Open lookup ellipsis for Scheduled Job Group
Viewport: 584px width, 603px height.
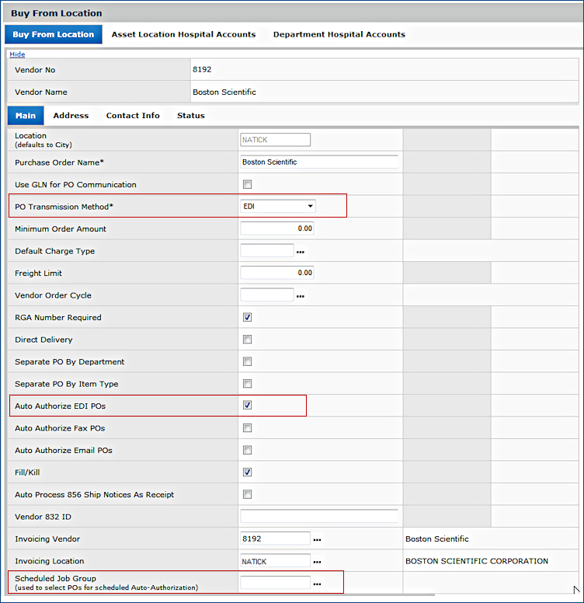[x=317, y=584]
